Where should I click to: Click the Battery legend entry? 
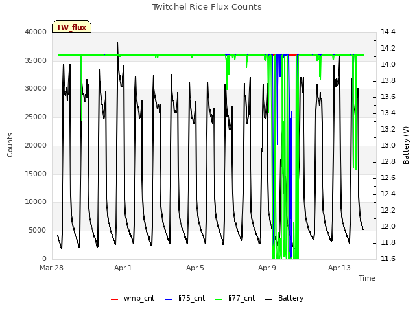pos(284,298)
